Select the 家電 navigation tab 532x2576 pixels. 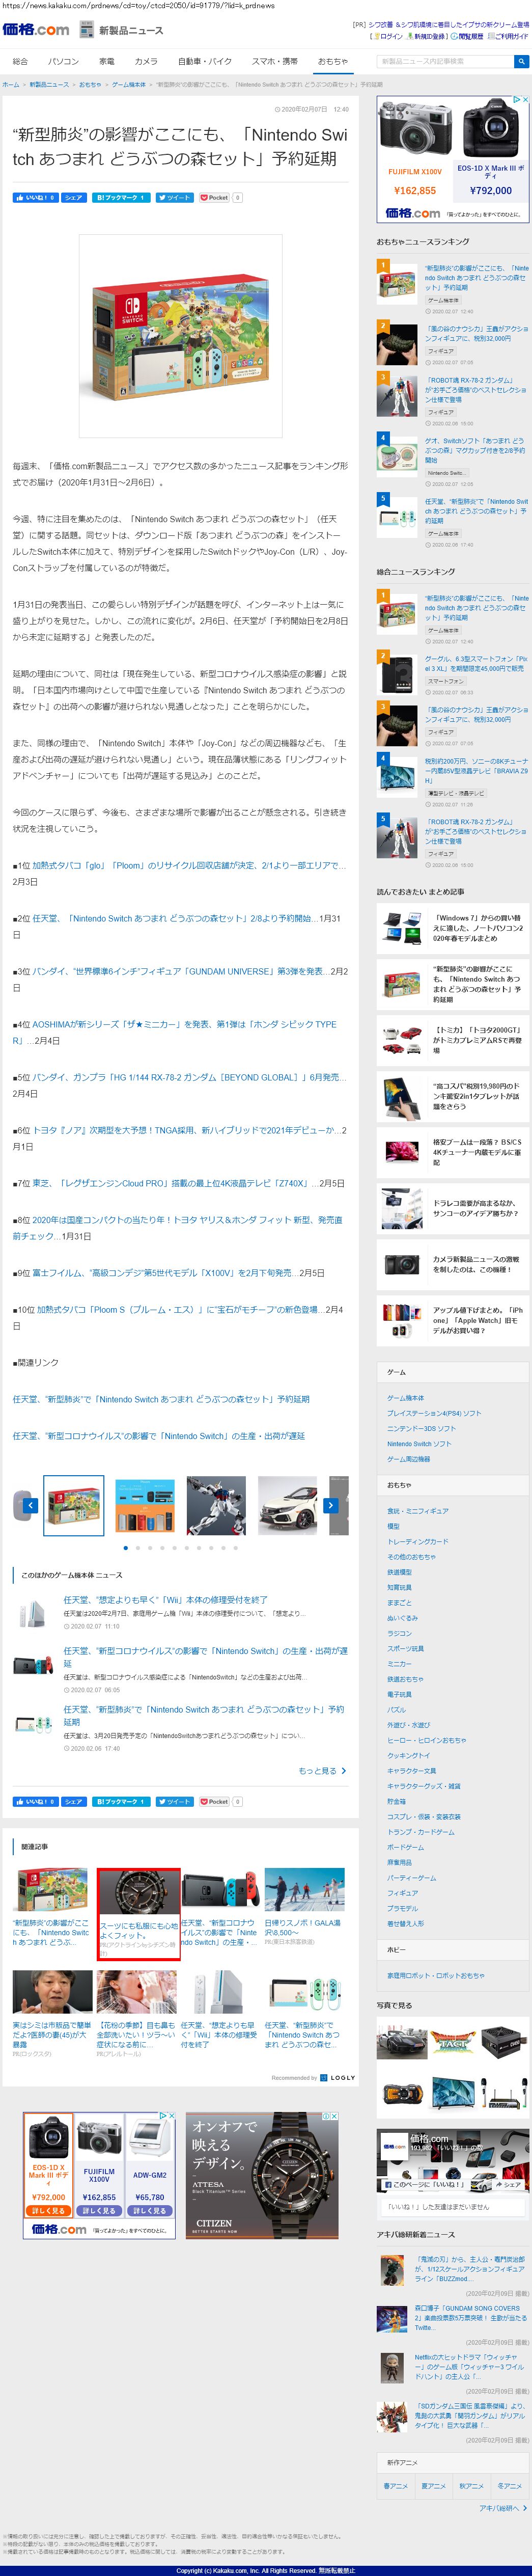[x=107, y=62]
